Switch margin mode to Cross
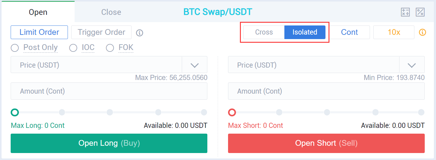This screenshot has height=160, width=436. 264,32
